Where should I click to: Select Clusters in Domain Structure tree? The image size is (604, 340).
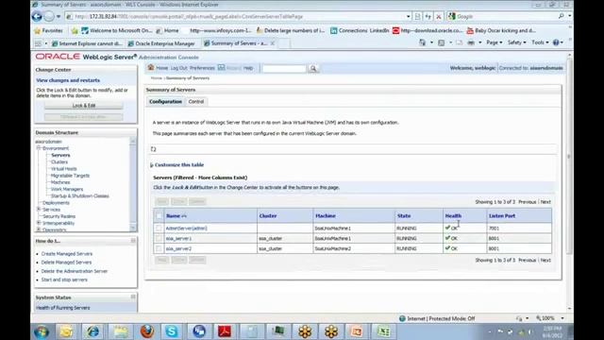pyautogui.click(x=59, y=161)
